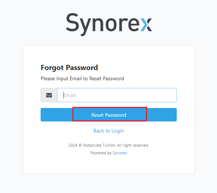Go back via the Back to Login link

pyautogui.click(x=109, y=131)
